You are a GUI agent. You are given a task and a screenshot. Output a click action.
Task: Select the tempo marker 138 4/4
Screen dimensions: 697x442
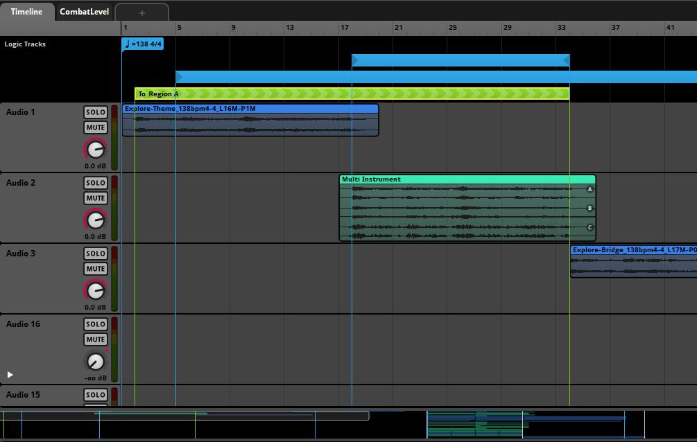click(143, 44)
